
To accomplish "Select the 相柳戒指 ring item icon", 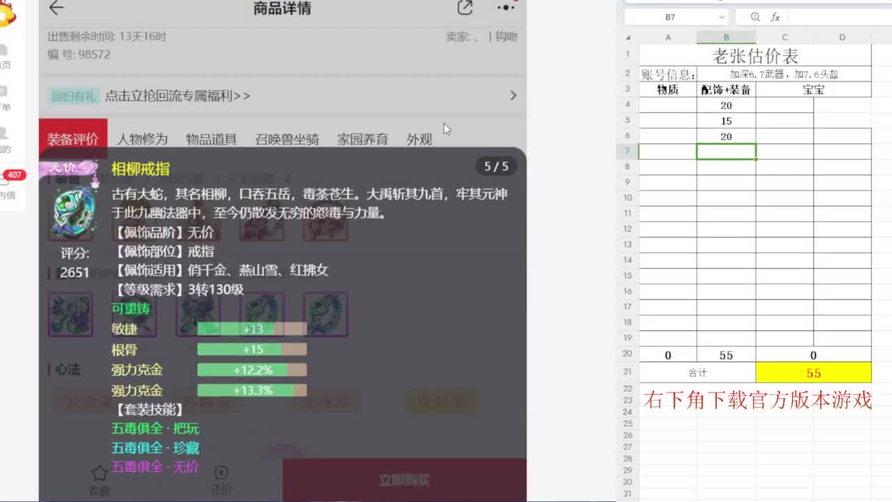I will coord(75,213).
